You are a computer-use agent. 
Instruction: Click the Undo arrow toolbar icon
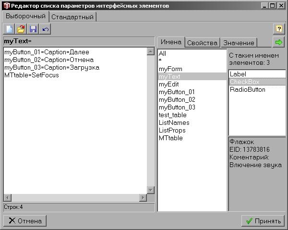click(45, 29)
